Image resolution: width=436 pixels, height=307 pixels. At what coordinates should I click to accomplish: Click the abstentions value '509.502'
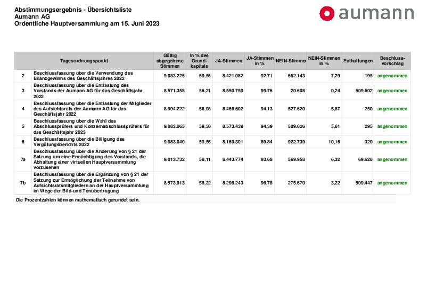(364, 91)
